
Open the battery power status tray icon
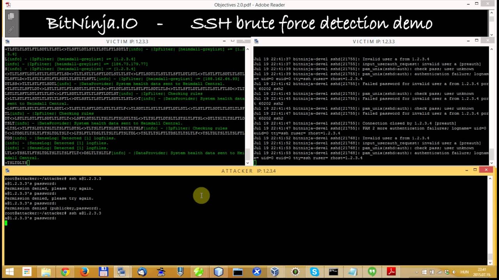pos(432,272)
